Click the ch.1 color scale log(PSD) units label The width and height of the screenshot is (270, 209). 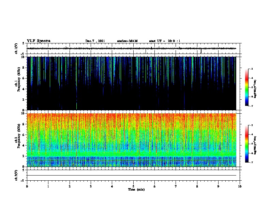[x=255, y=89]
